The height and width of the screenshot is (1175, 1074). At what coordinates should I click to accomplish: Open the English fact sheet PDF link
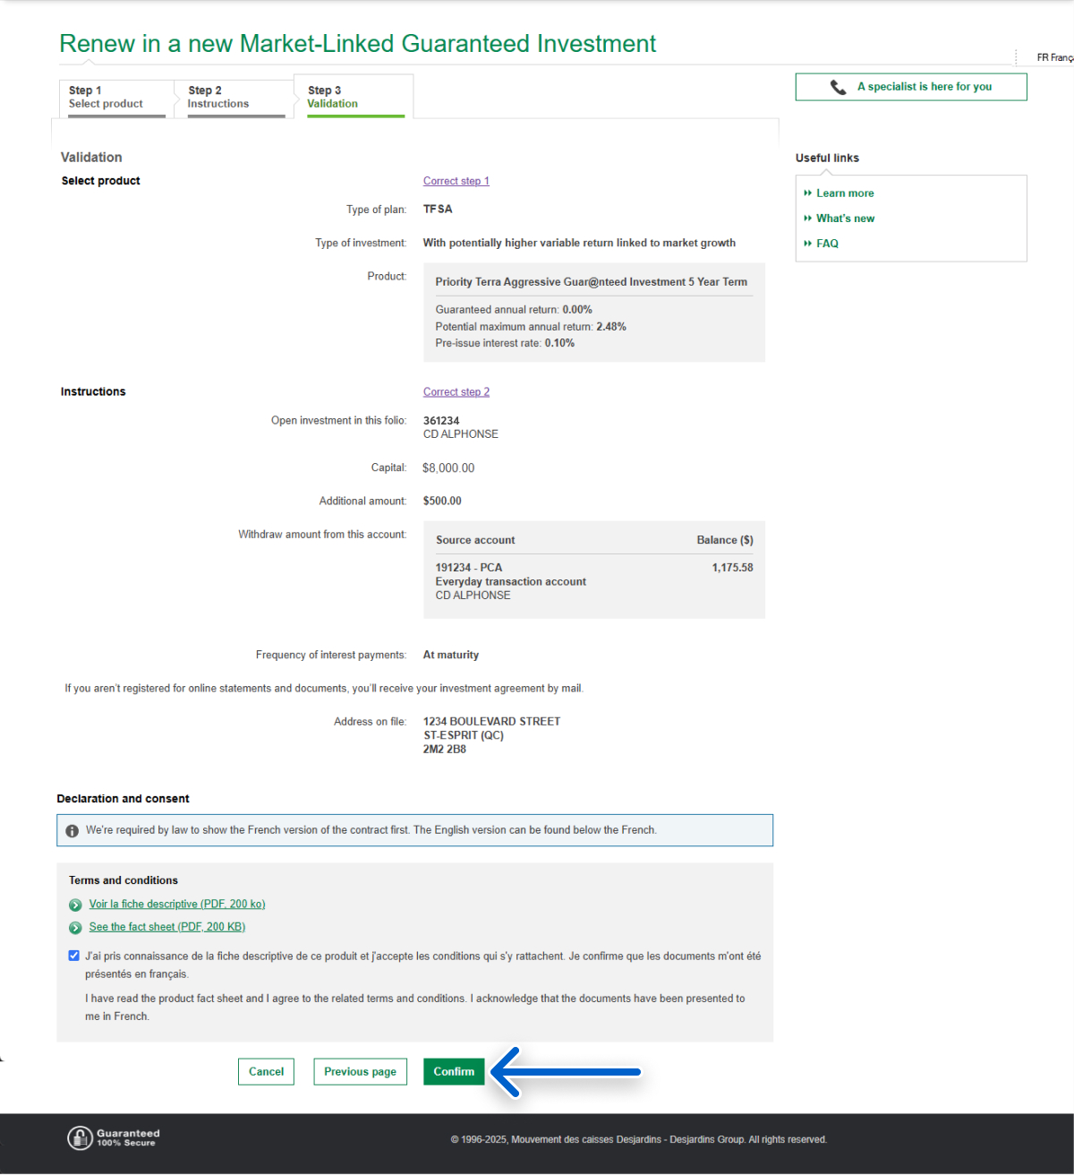[166, 927]
